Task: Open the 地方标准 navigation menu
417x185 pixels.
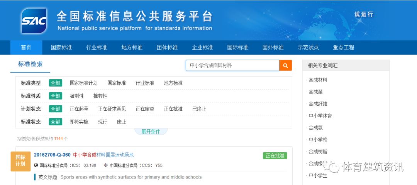Action: pos(132,47)
